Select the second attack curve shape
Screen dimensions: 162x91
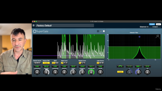click(64, 63)
